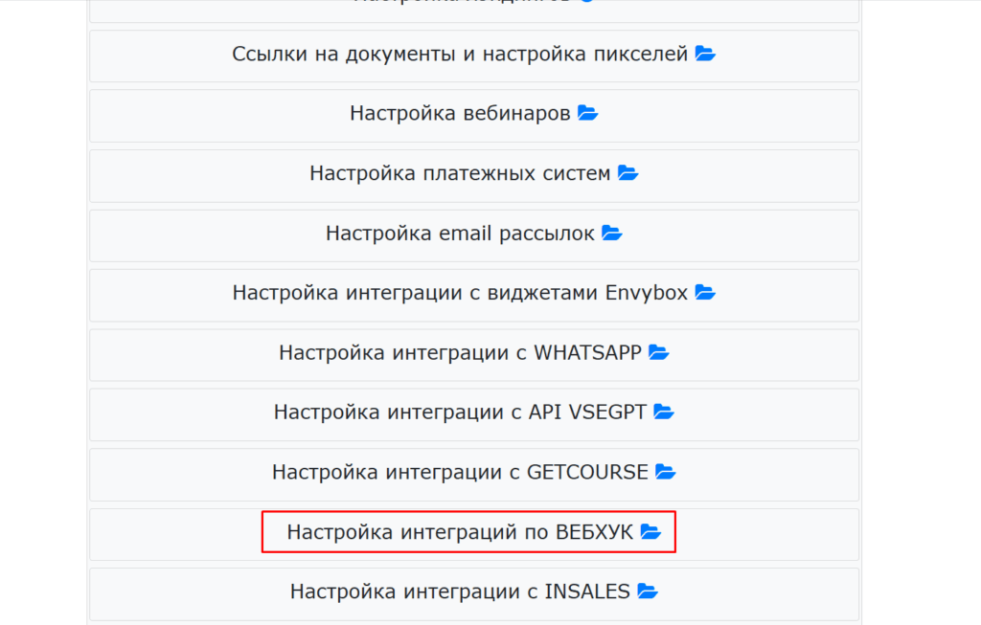The width and height of the screenshot is (981, 625).
Task: Click folder icon after Настройка платежных систем
Action: (x=627, y=173)
